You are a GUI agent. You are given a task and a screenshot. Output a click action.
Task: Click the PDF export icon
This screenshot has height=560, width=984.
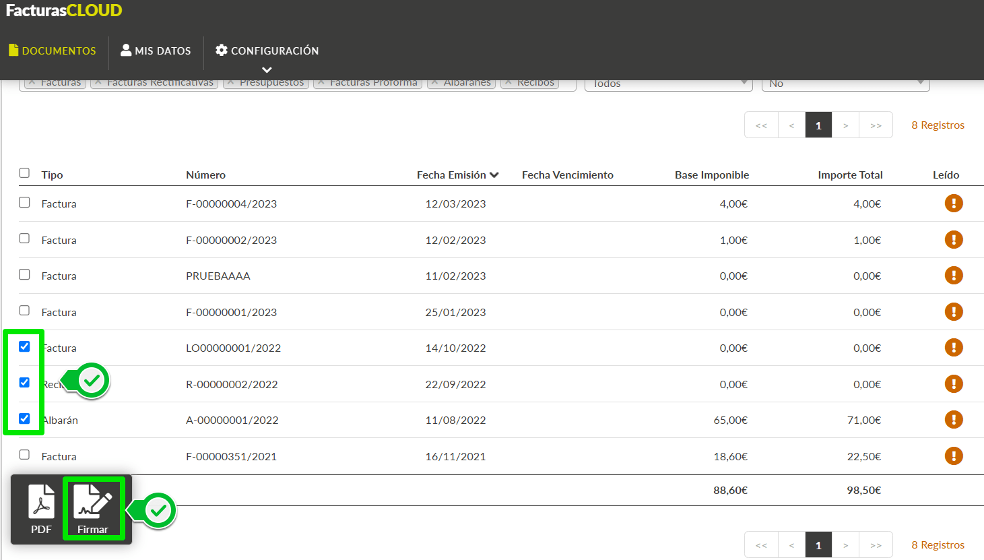click(x=41, y=509)
